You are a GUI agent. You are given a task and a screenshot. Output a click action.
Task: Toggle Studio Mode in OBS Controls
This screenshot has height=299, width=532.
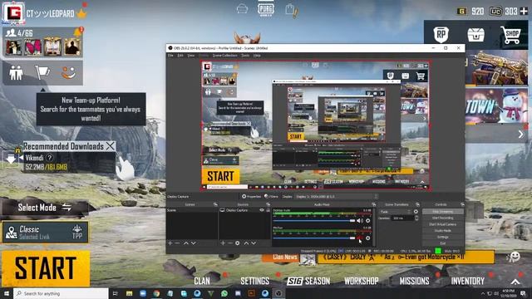tap(442, 231)
